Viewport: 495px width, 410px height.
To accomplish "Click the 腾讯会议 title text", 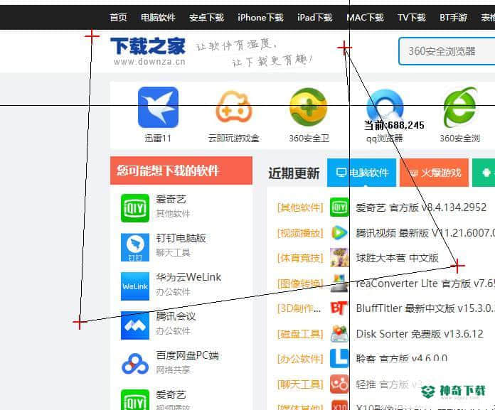I will [x=176, y=316].
